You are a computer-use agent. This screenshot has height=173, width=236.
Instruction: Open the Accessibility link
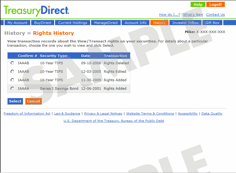188,114
